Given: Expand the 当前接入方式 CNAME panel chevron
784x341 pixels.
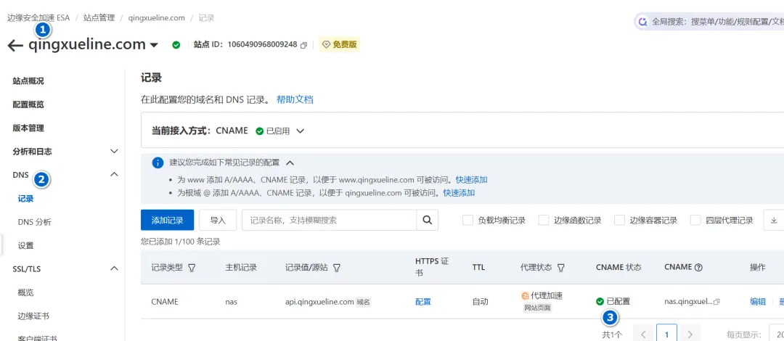Looking at the screenshot, I should (x=300, y=131).
